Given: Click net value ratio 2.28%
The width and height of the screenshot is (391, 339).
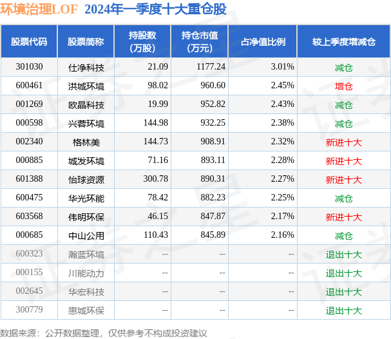Looking at the screenshot, I should 283,160.
